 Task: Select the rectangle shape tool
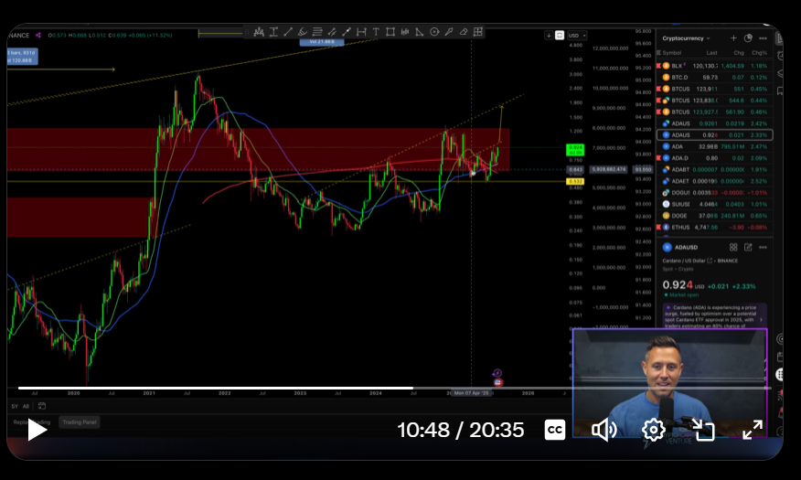tap(390, 32)
